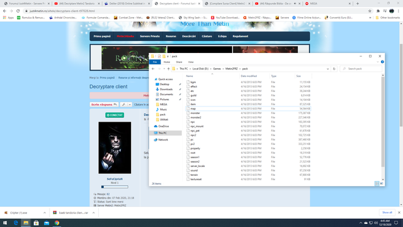This screenshot has width=403, height=227.
Task: Click Show all downloads button
Action: 387,212
